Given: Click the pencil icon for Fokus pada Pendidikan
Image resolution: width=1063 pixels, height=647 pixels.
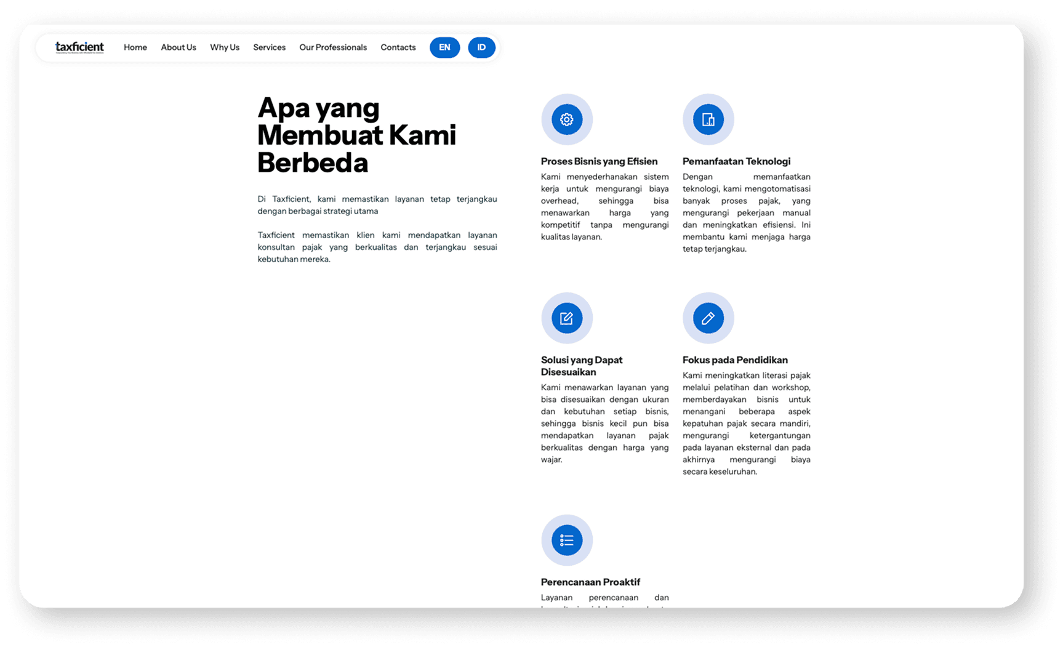Looking at the screenshot, I should [708, 318].
